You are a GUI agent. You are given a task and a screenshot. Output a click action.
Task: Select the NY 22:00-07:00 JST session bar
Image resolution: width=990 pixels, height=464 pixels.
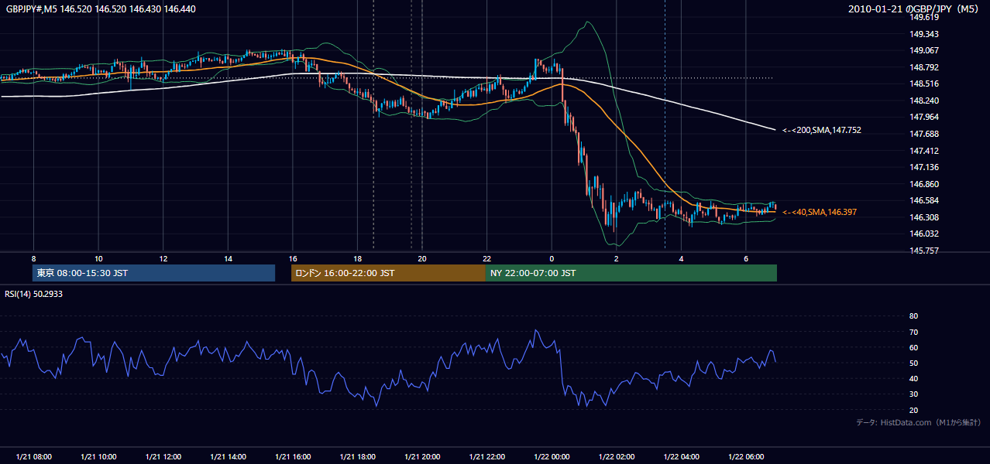[631, 273]
